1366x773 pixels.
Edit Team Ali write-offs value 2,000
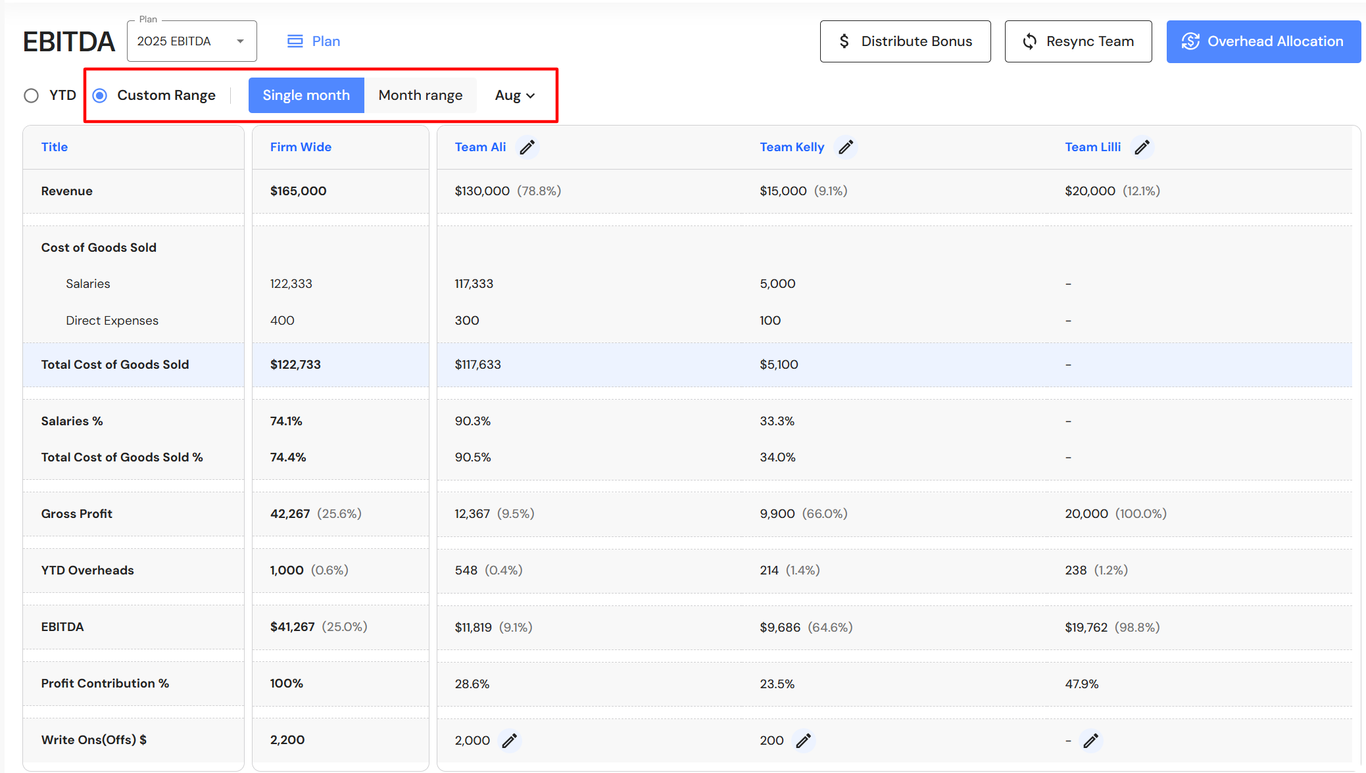click(x=509, y=741)
